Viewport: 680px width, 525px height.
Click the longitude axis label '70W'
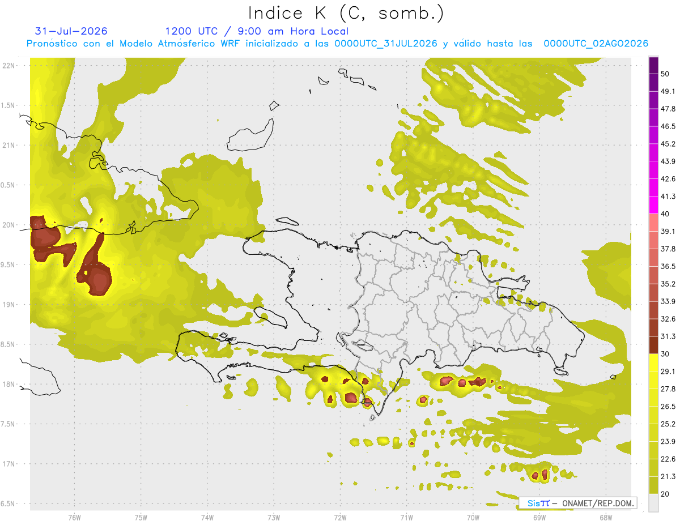point(473,517)
